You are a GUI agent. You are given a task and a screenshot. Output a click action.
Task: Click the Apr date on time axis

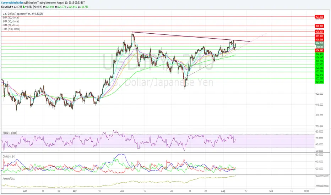[25, 191]
